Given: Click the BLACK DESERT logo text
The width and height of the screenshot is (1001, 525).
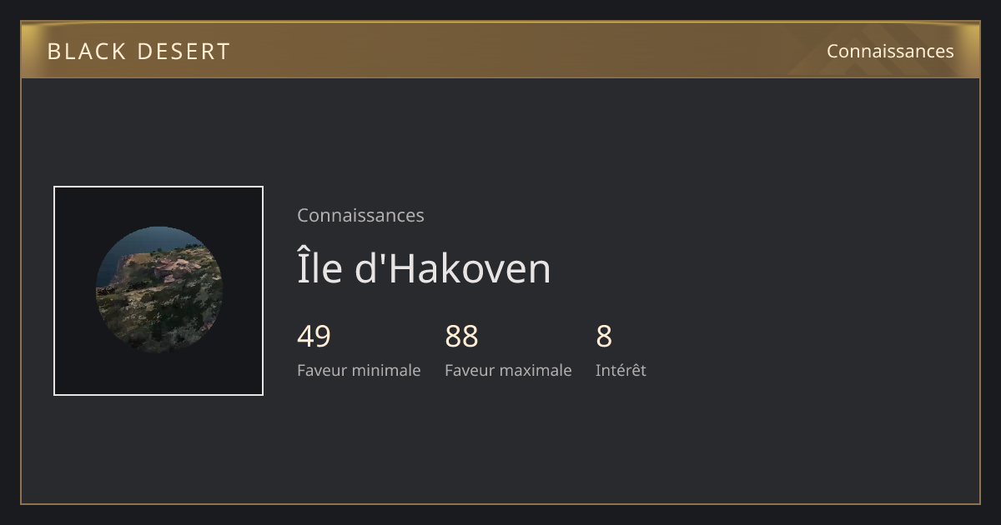Looking at the screenshot, I should pos(138,52).
